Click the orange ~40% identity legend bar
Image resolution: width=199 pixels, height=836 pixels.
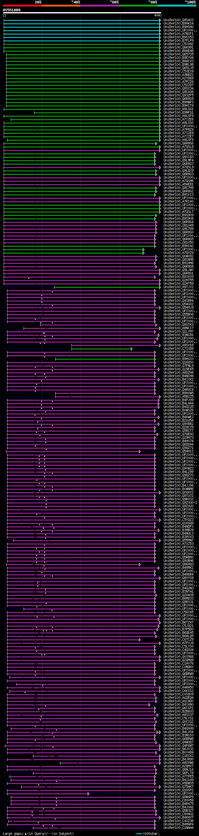61,6
